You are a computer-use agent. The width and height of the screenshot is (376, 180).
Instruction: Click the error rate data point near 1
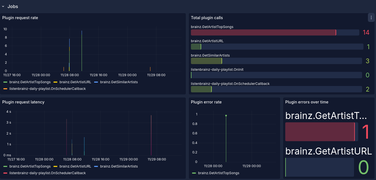click(226, 115)
